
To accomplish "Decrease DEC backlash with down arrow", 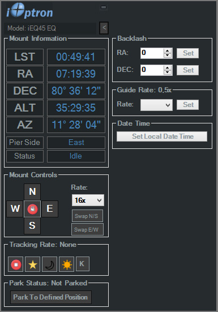I will pyautogui.click(x=168, y=72).
